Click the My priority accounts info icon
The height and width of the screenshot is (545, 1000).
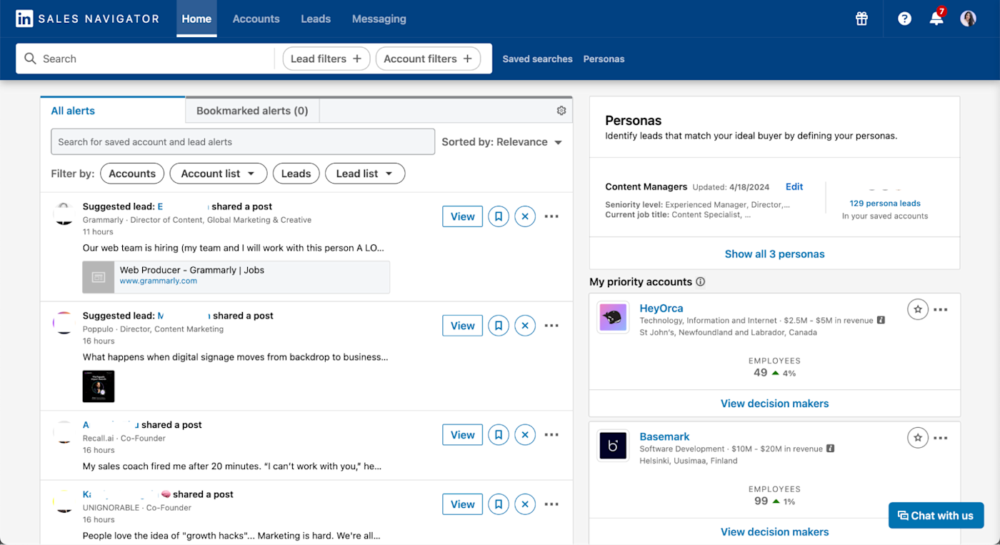701,281
